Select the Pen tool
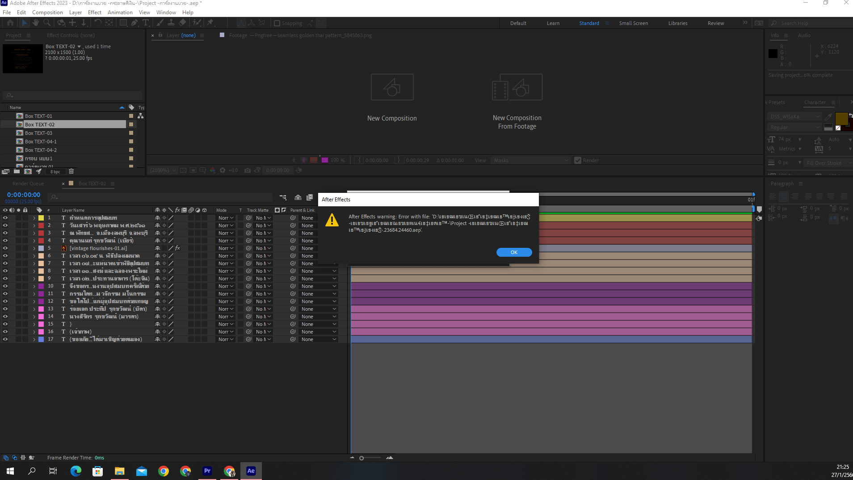853x480 pixels. (x=134, y=23)
